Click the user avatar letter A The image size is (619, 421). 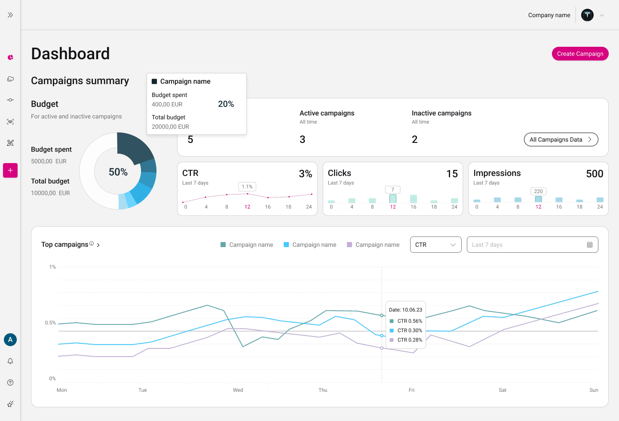pyautogui.click(x=10, y=339)
